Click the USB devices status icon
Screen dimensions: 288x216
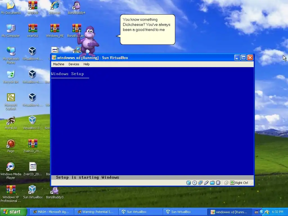point(206,183)
